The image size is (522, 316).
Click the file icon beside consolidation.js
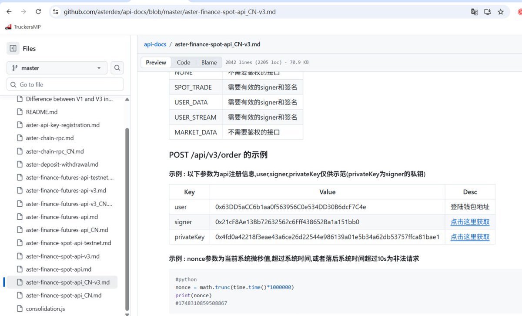[19, 309]
